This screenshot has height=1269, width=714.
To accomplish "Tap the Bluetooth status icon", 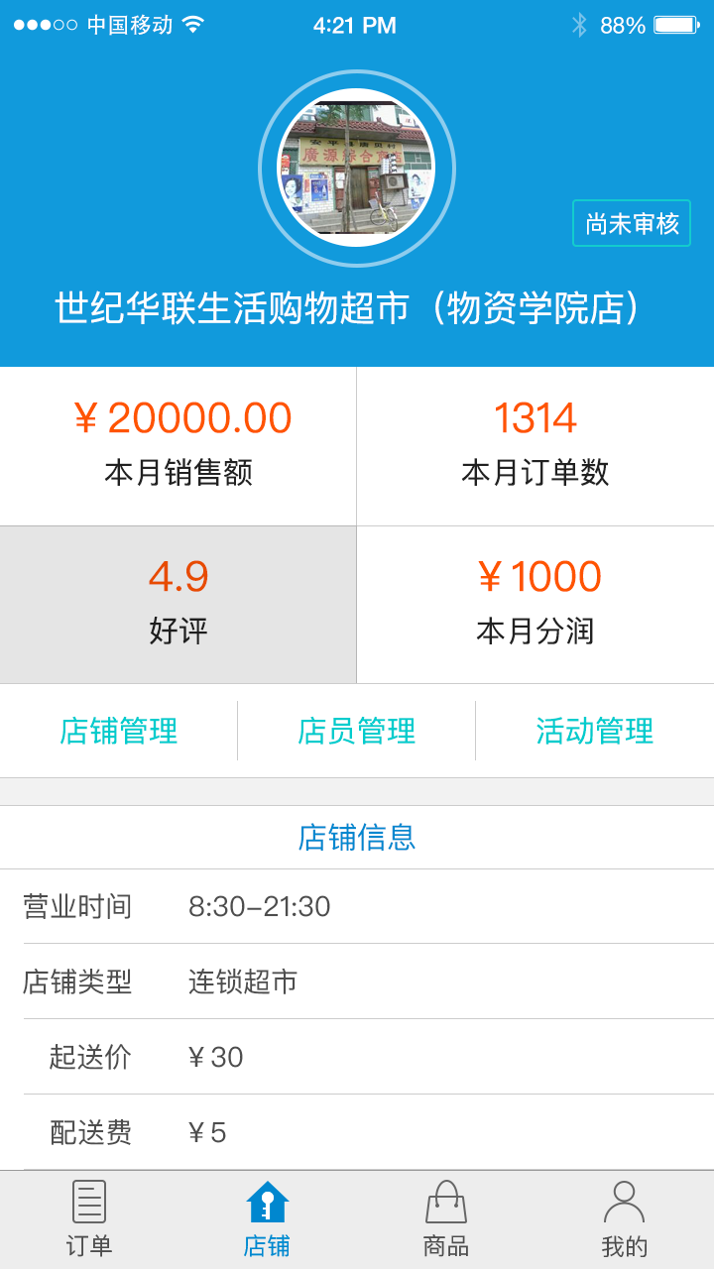I will click(x=579, y=25).
